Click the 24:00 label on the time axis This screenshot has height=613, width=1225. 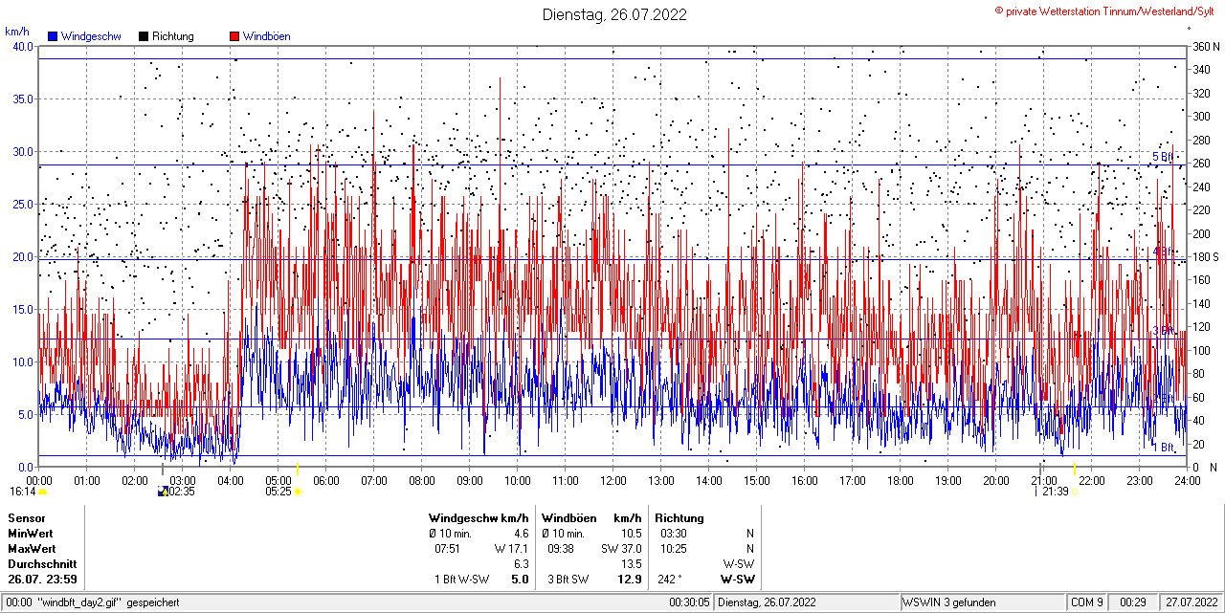(1188, 480)
